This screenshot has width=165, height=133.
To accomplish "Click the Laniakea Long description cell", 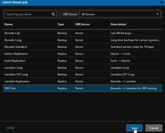I will (x=120, y=68).
